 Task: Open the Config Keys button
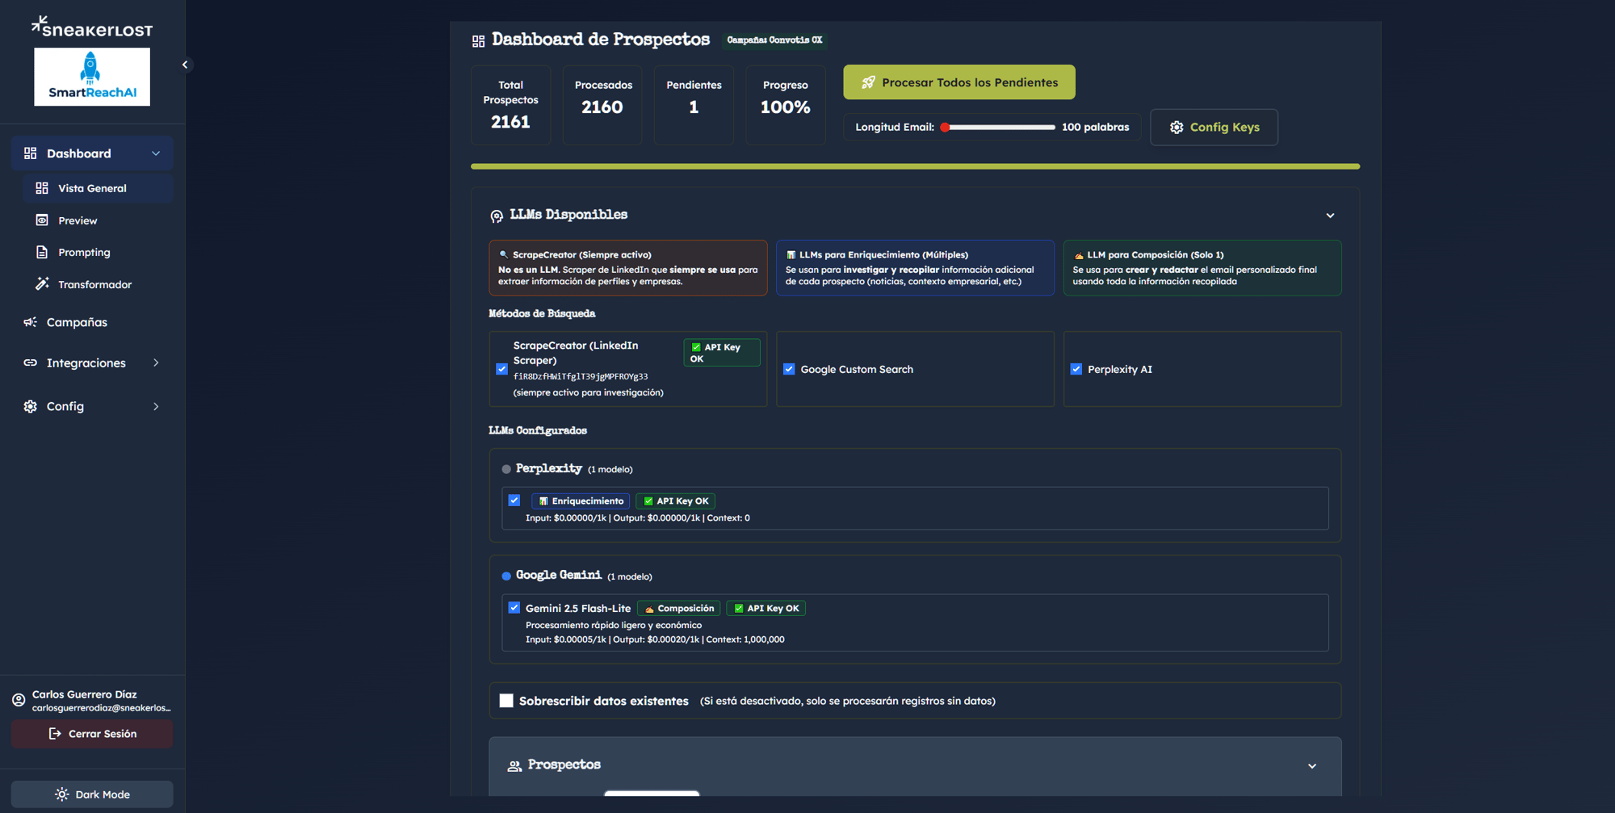[1214, 128]
